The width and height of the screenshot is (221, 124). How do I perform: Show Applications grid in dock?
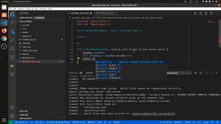tap(4, 120)
